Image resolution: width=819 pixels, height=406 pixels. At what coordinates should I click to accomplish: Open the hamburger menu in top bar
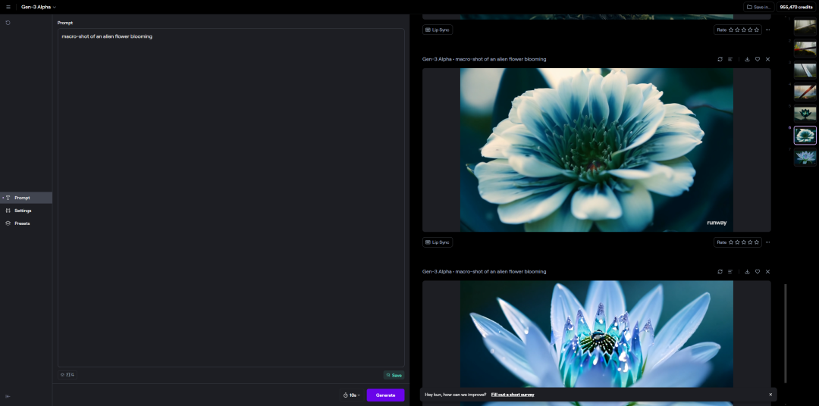tap(8, 7)
